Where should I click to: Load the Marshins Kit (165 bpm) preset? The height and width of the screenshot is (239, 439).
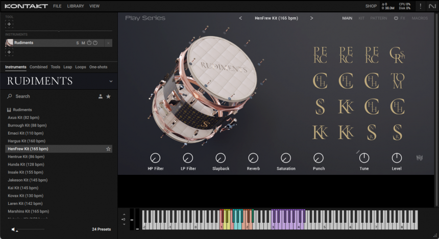[28, 211]
